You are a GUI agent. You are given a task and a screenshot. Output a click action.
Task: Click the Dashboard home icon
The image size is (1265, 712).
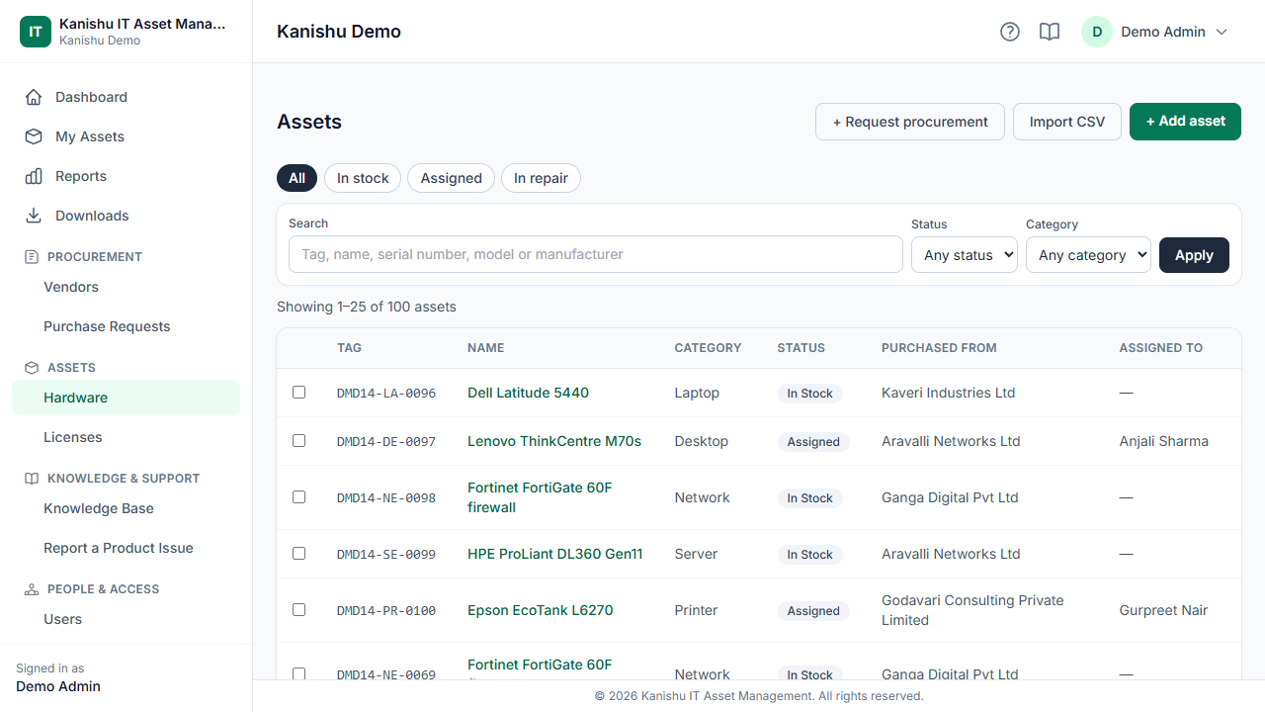pos(34,97)
